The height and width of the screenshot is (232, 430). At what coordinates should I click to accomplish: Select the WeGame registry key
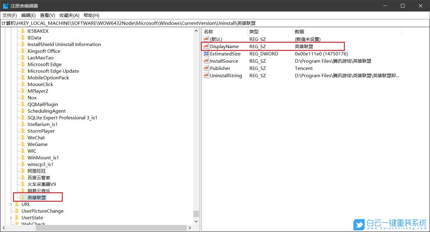click(x=37, y=144)
